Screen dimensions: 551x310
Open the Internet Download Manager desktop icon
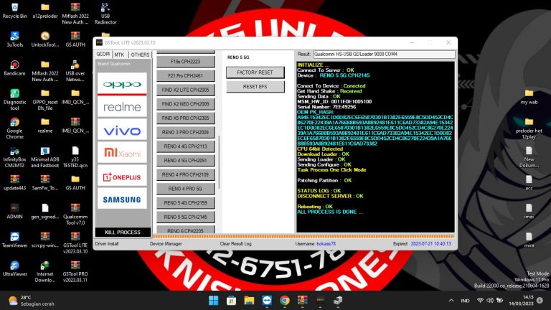coord(45,272)
